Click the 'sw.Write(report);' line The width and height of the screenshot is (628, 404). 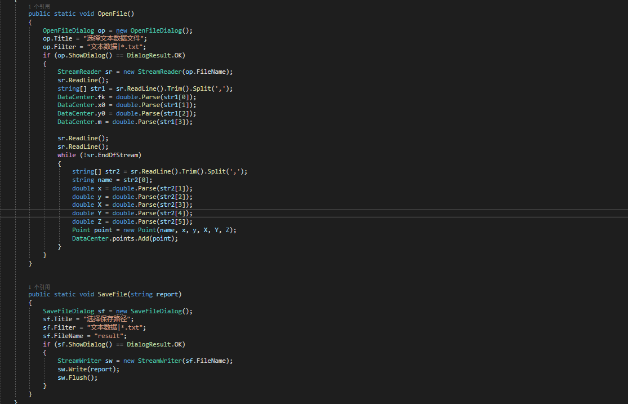tap(88, 369)
